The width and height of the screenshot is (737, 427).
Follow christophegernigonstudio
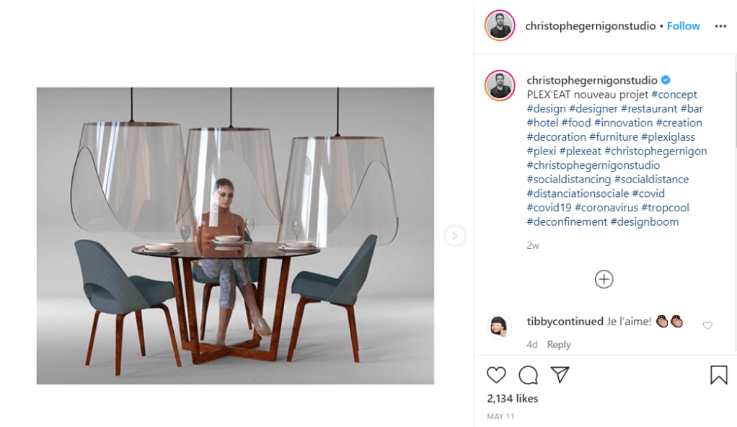(x=684, y=26)
